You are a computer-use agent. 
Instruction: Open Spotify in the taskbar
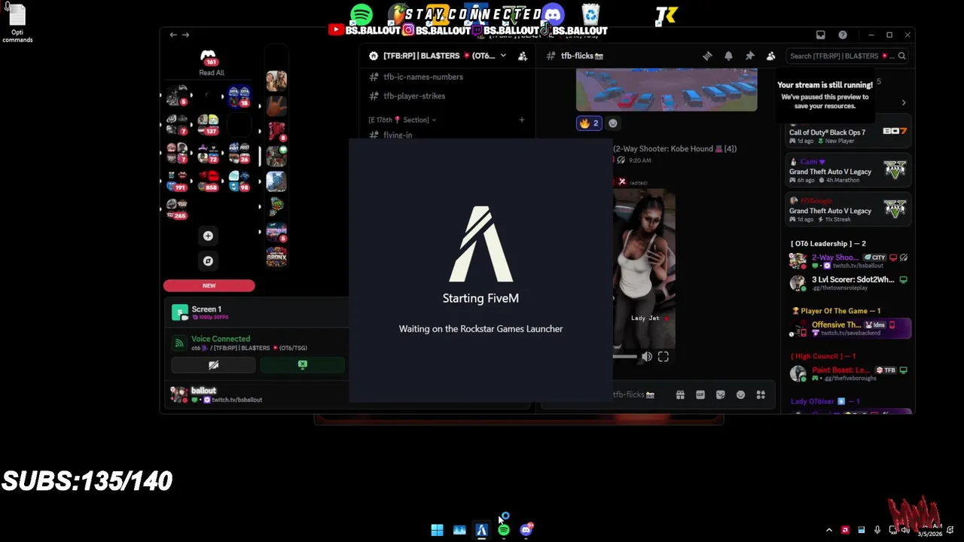click(504, 530)
